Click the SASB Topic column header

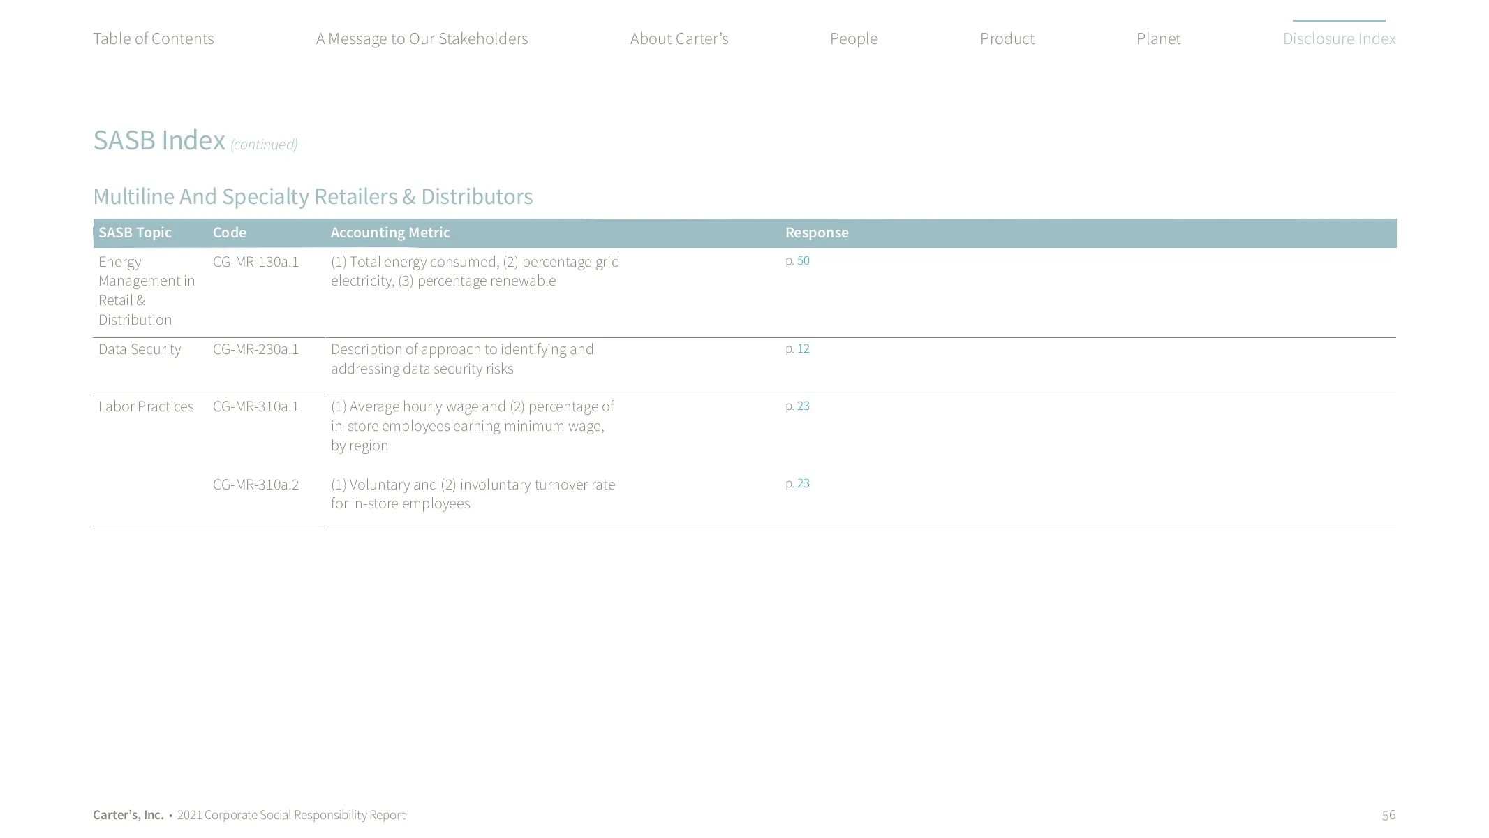click(135, 233)
